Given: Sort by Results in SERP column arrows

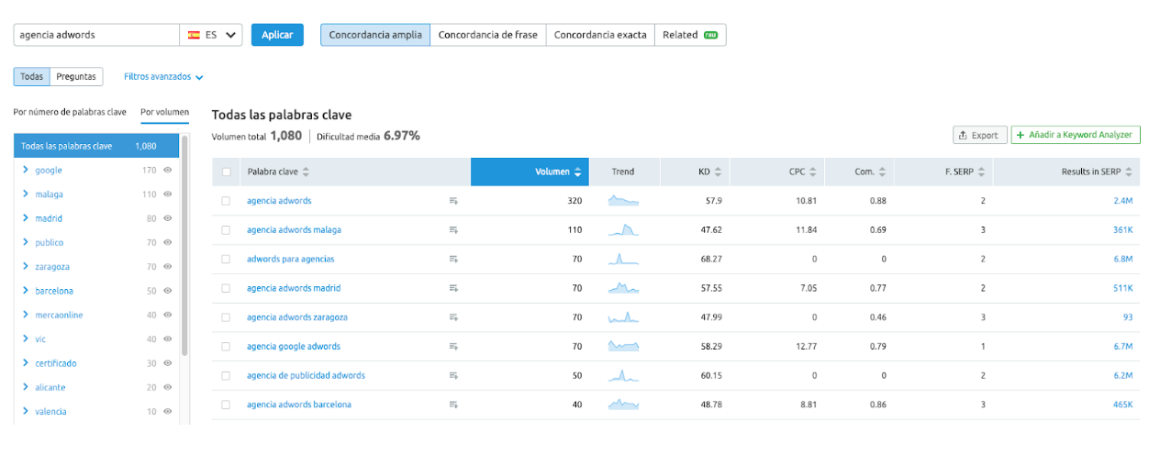Looking at the screenshot, I should point(1129,172).
